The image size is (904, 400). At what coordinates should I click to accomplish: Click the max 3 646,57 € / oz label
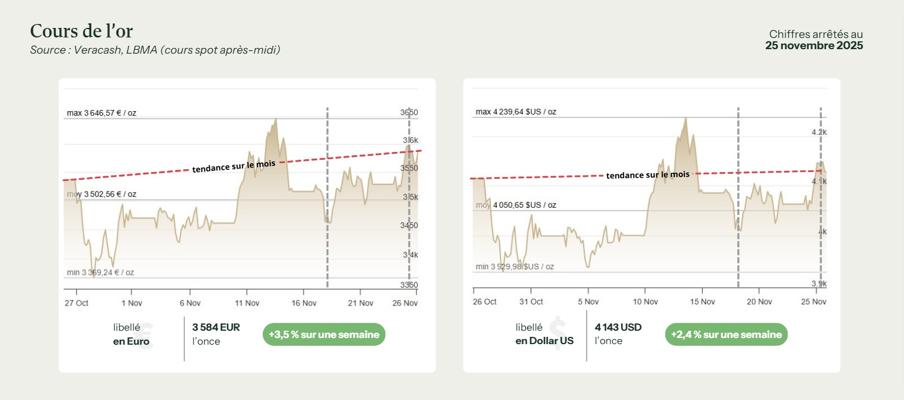click(101, 113)
